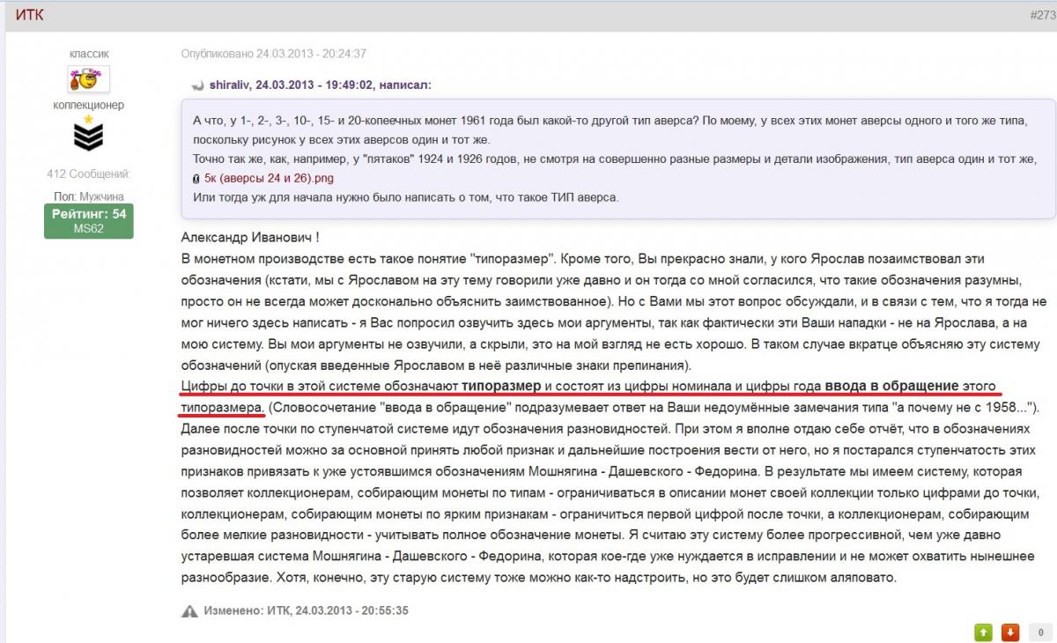Image resolution: width=1057 pixels, height=643 pixels.
Task: Click the Пол: Мужчина label
Action: pyautogui.click(x=88, y=196)
